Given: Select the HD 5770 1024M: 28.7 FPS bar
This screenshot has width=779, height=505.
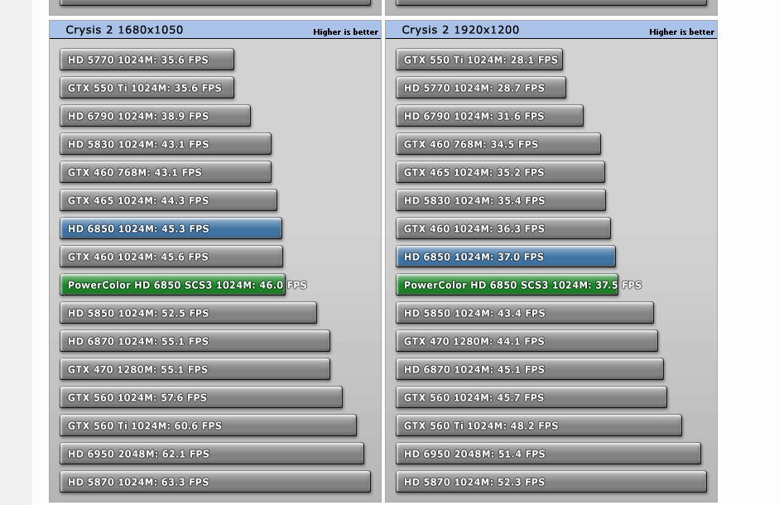Looking at the screenshot, I should (481, 88).
